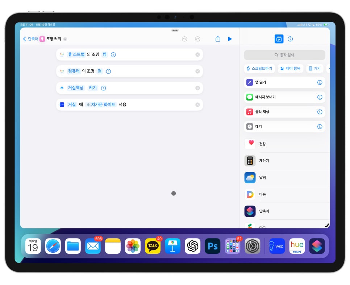
Task: Open the app folder in dock
Action: (x=232, y=246)
